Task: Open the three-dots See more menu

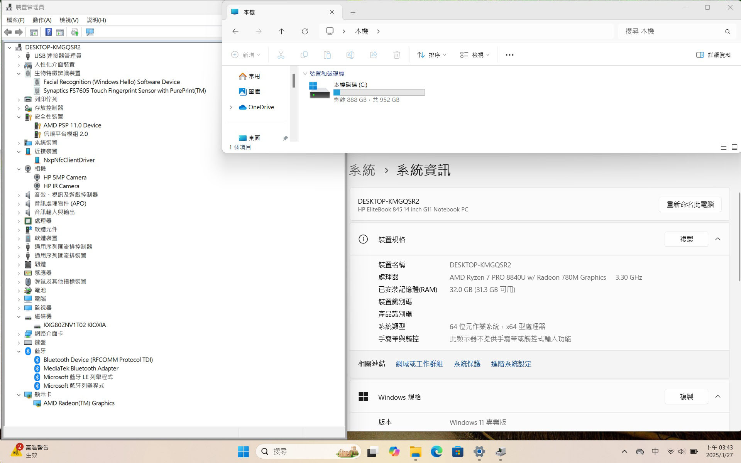Action: point(509,55)
